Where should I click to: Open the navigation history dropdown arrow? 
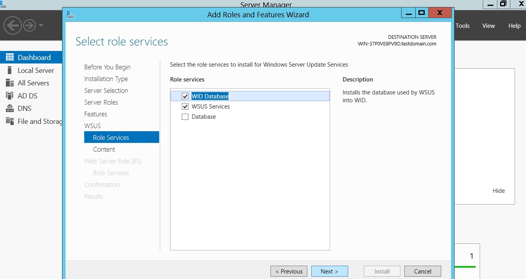pos(41,26)
